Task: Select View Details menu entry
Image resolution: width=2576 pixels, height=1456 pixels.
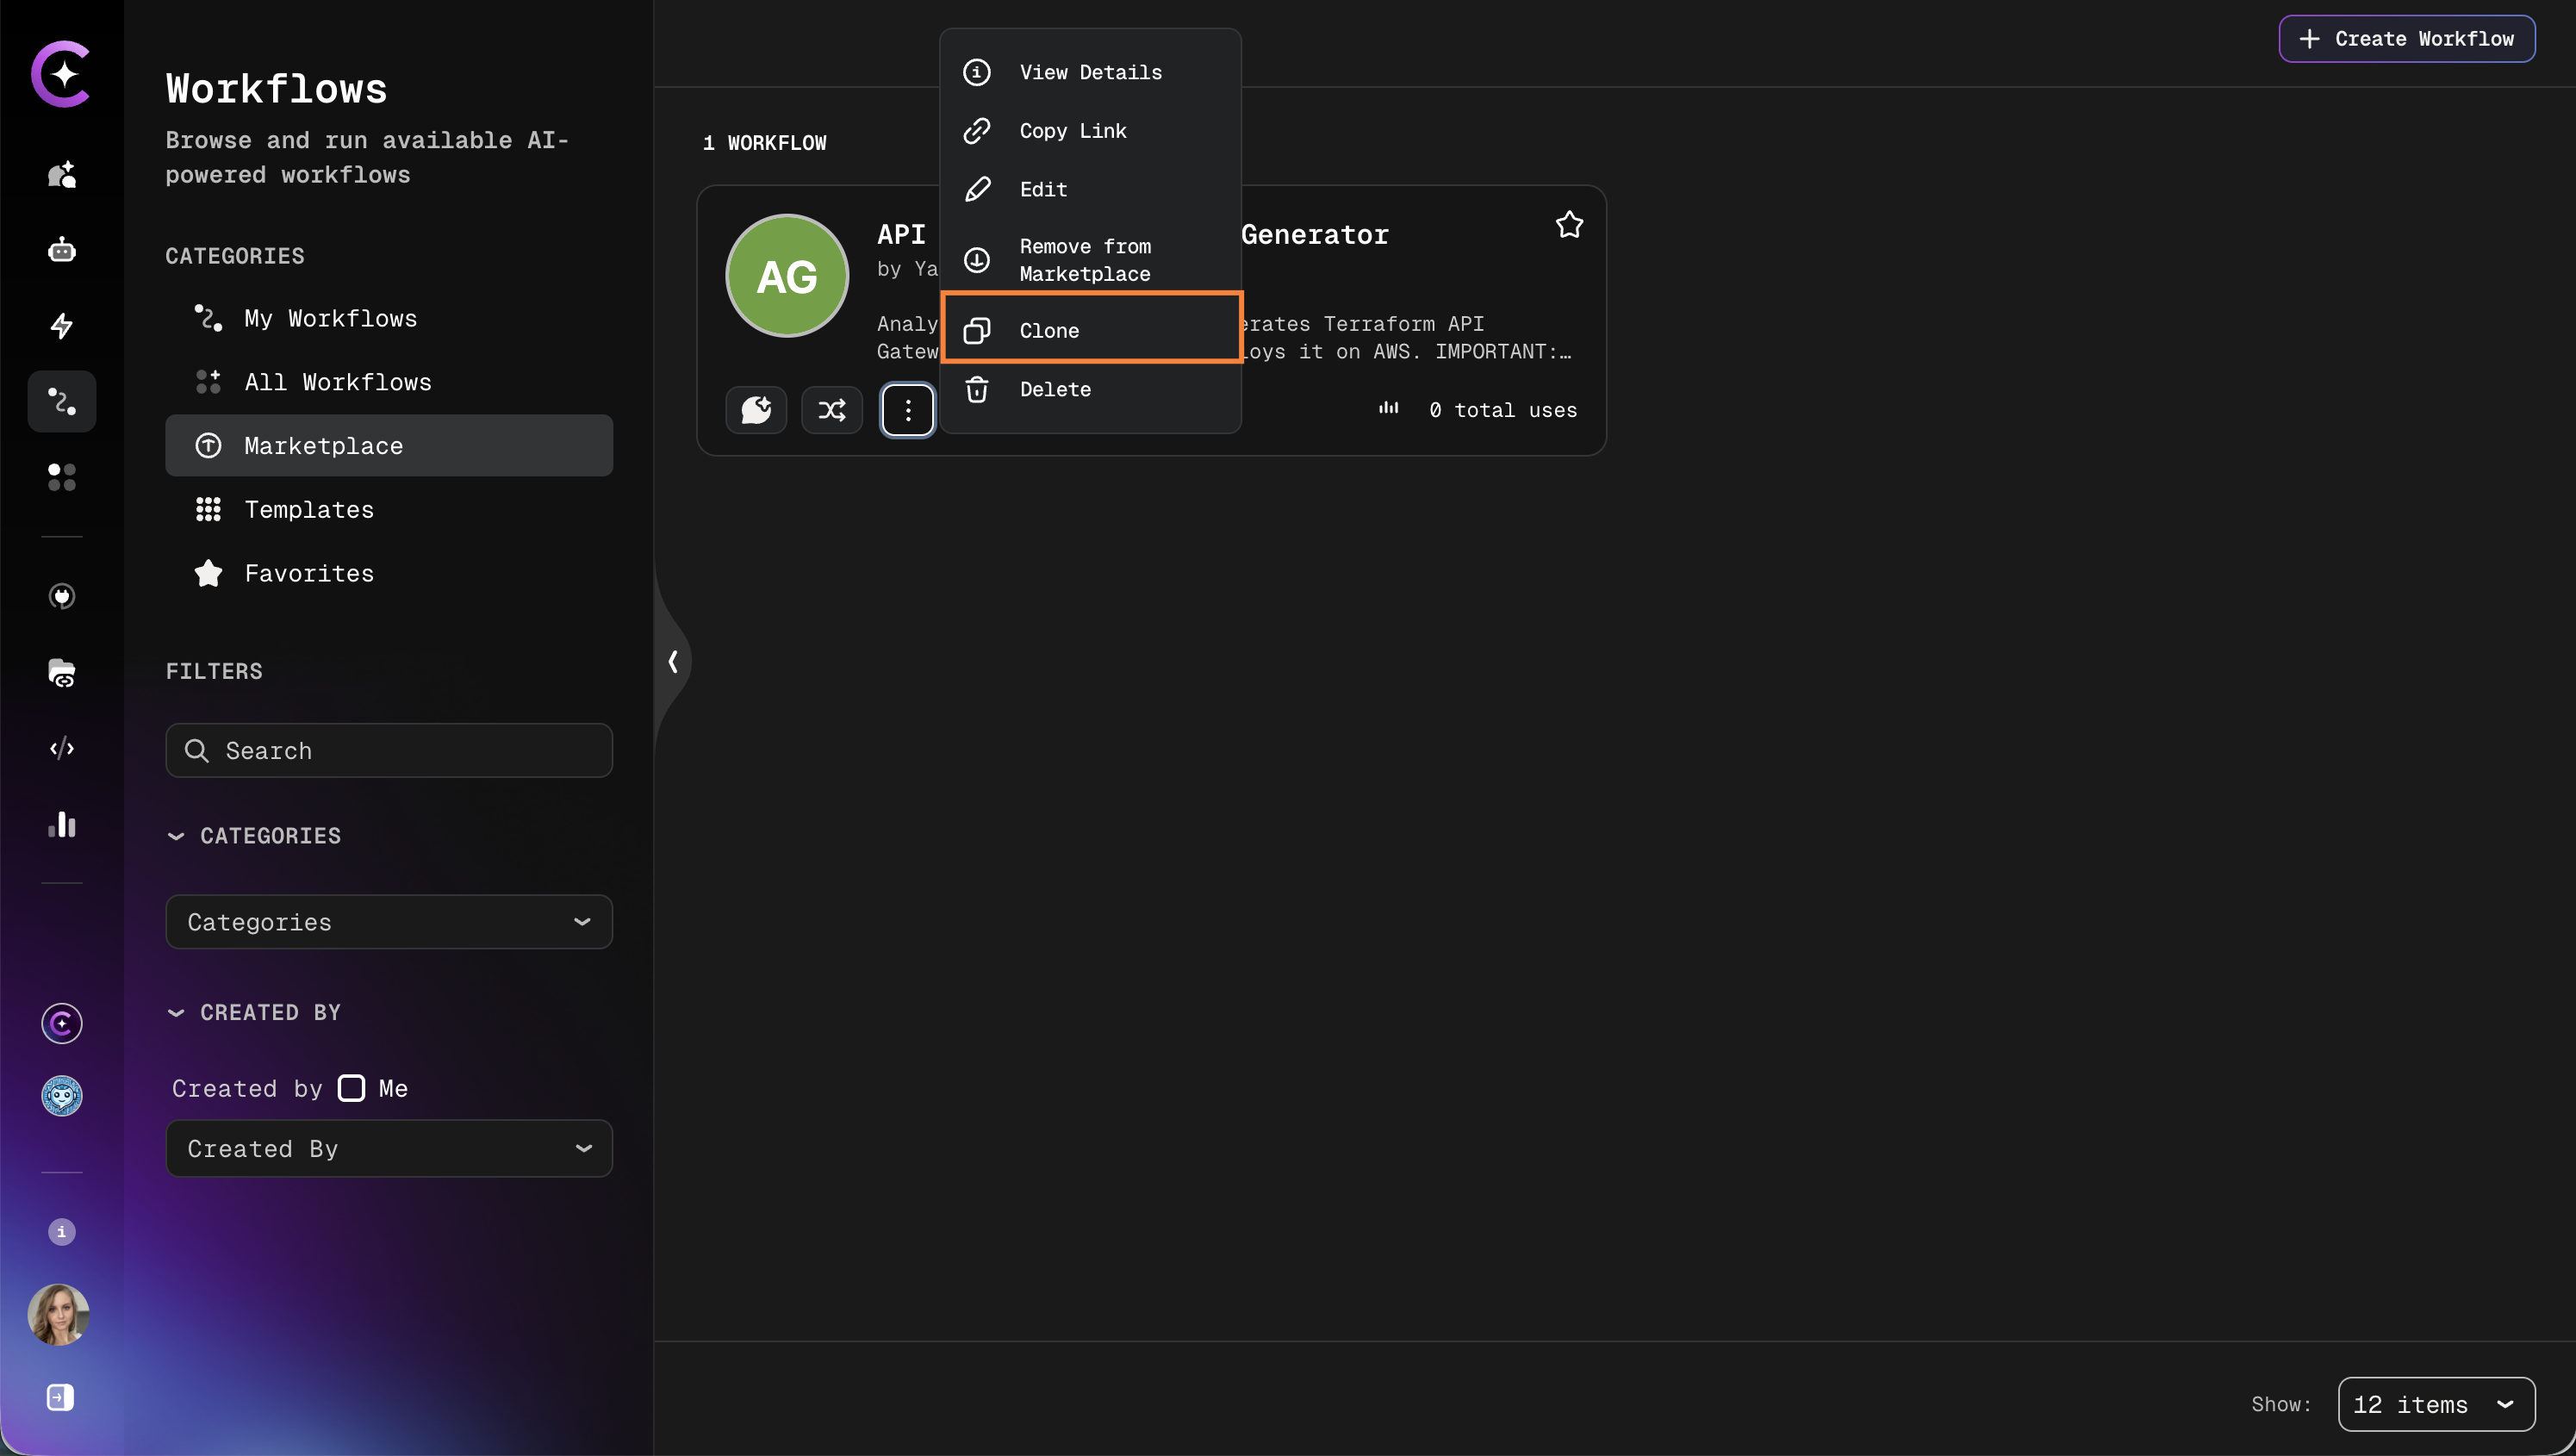Action: [1090, 72]
